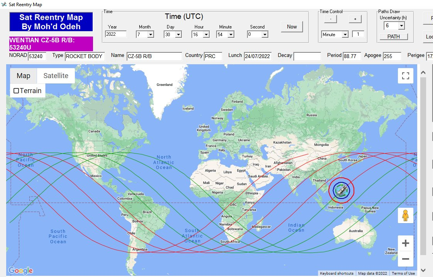Step time backward with minus button
Screen dimensions: 433x277
[330, 19]
